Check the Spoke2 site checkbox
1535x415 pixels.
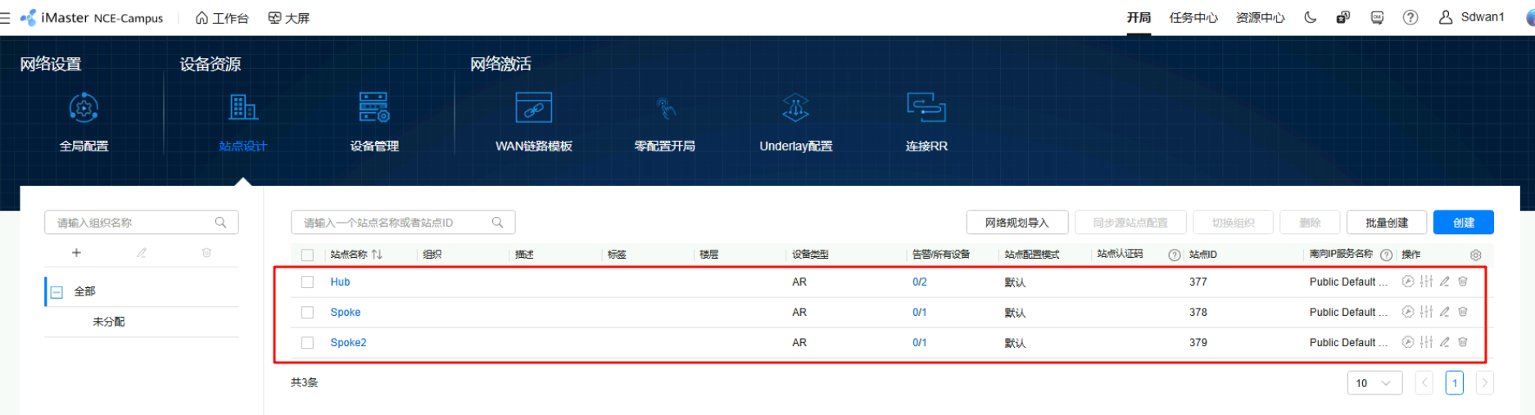[307, 342]
